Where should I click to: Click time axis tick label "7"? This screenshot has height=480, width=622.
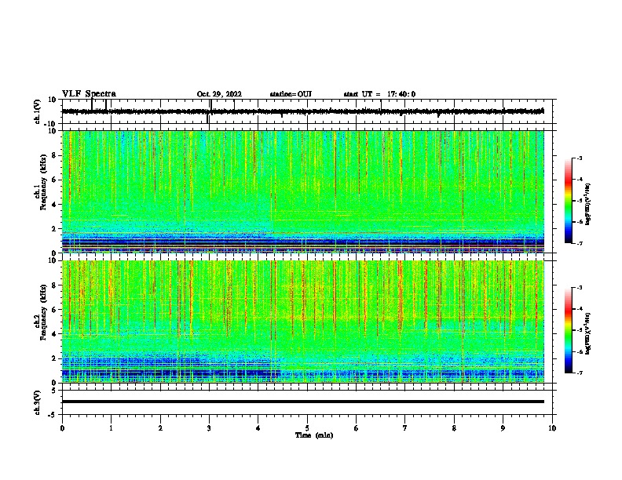click(x=405, y=428)
